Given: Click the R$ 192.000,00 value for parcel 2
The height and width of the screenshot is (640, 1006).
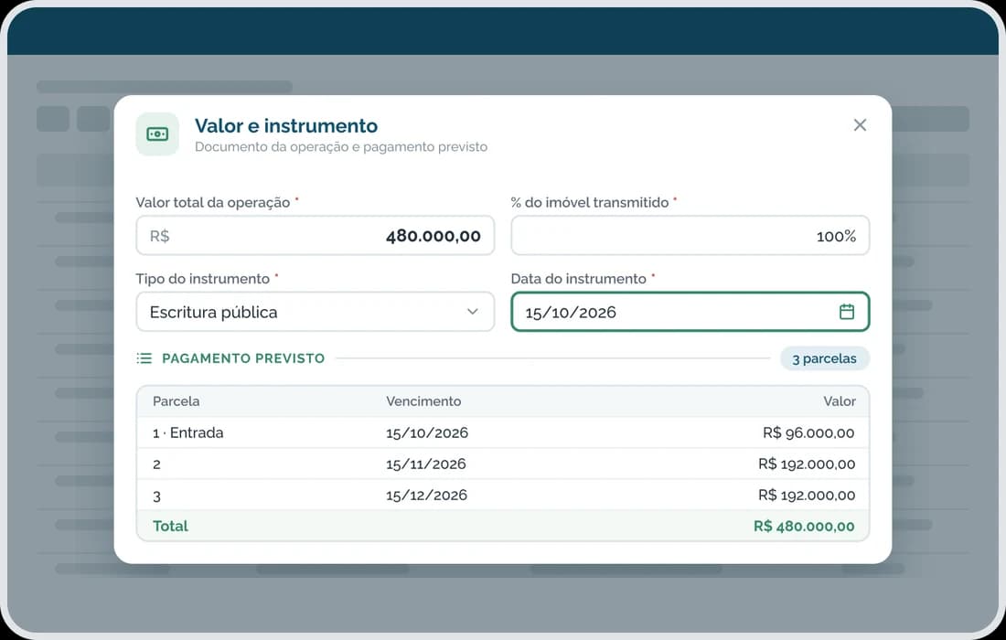Looking at the screenshot, I should coord(807,464).
